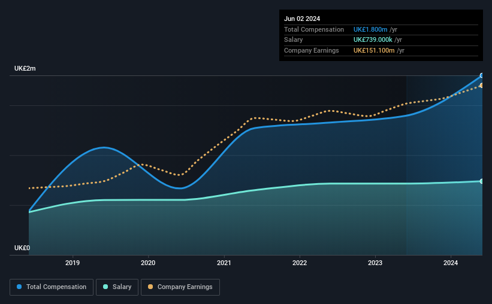Click the 2024 x-axis label

coord(451,263)
